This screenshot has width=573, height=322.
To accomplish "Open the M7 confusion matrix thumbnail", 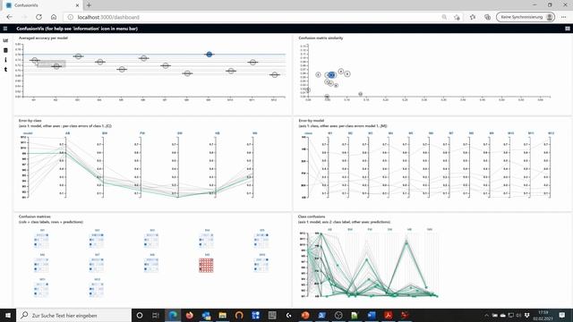I will [97, 265].
